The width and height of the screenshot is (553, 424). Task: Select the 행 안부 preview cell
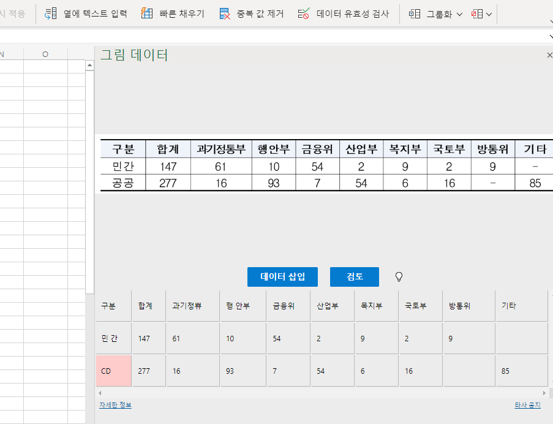coord(243,306)
